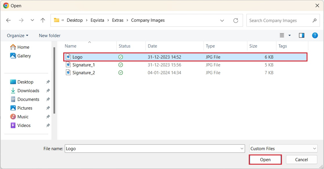Open view options dropdown arrow
The width and height of the screenshot is (324, 169).
click(289, 36)
